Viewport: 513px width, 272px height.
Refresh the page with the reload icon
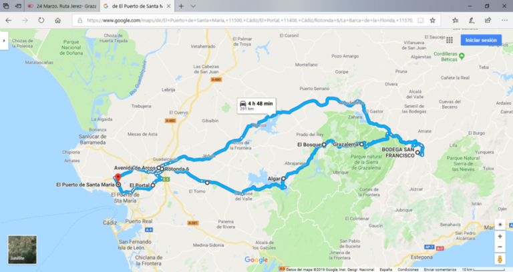coord(41,20)
